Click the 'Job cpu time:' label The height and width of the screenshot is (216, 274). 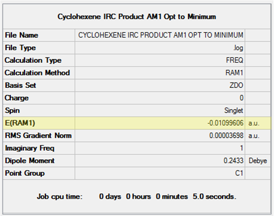point(60,197)
